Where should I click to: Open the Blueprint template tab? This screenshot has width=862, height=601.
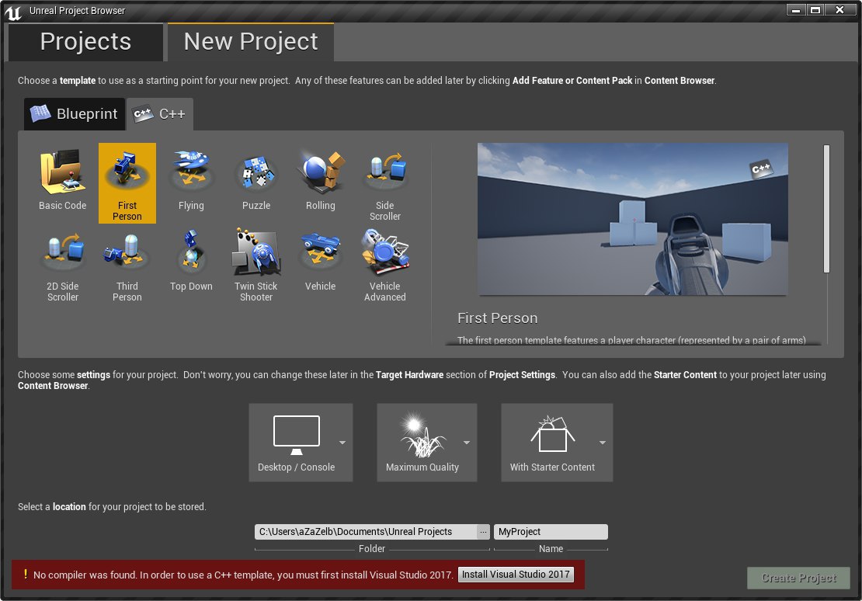75,114
